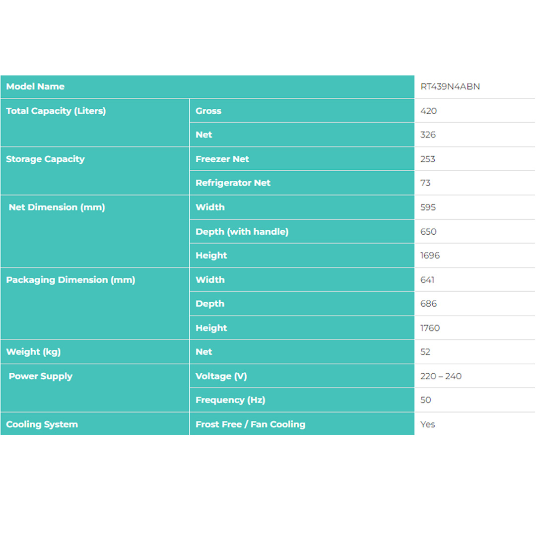Click the packaging width value 641
Image resolution: width=536 pixels, height=536 pixels.
pyautogui.click(x=427, y=280)
